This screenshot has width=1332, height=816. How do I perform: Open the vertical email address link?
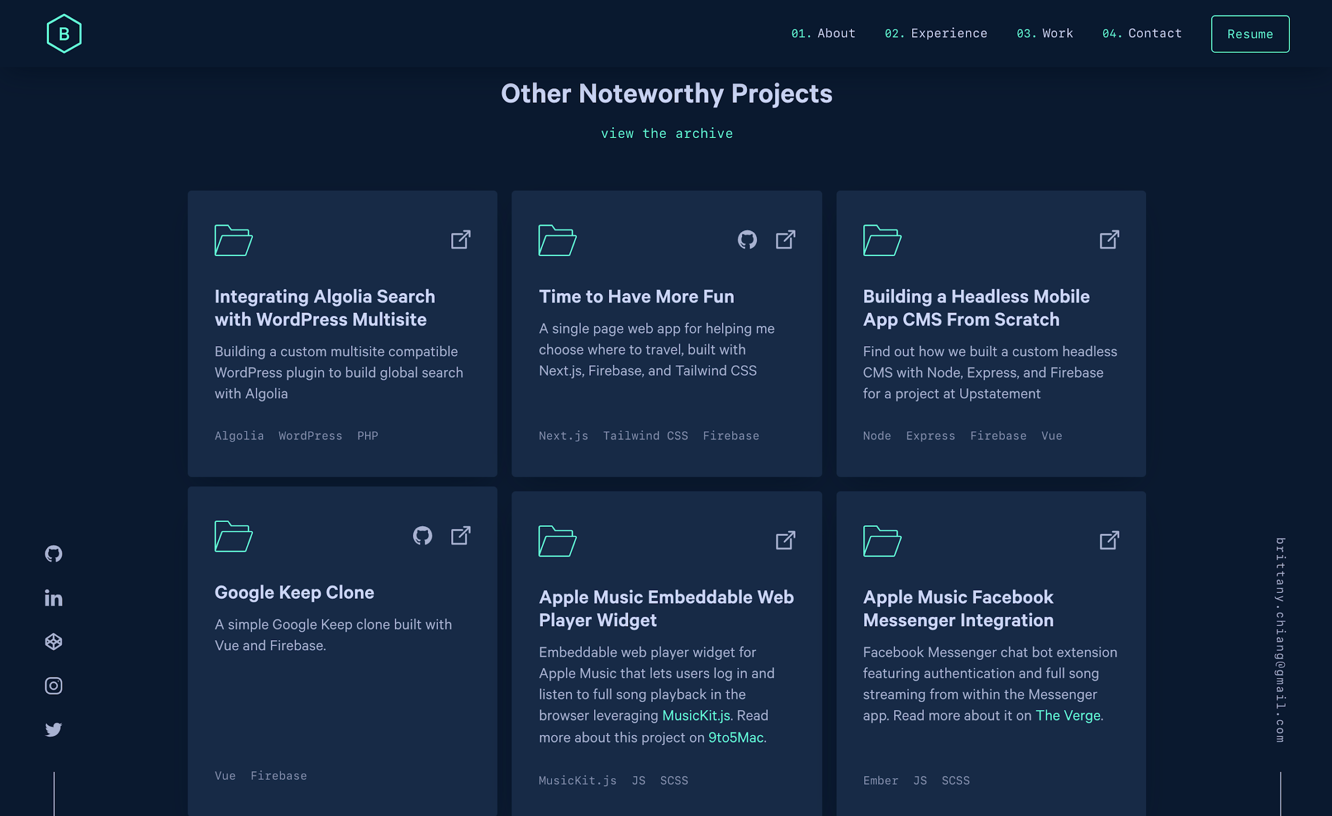[x=1280, y=640]
